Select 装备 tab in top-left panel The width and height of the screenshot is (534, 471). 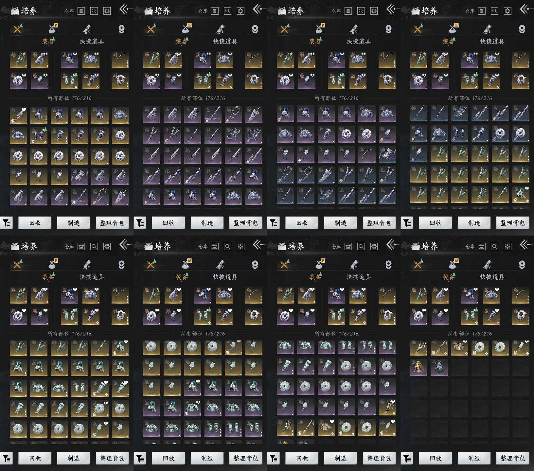[48, 42]
